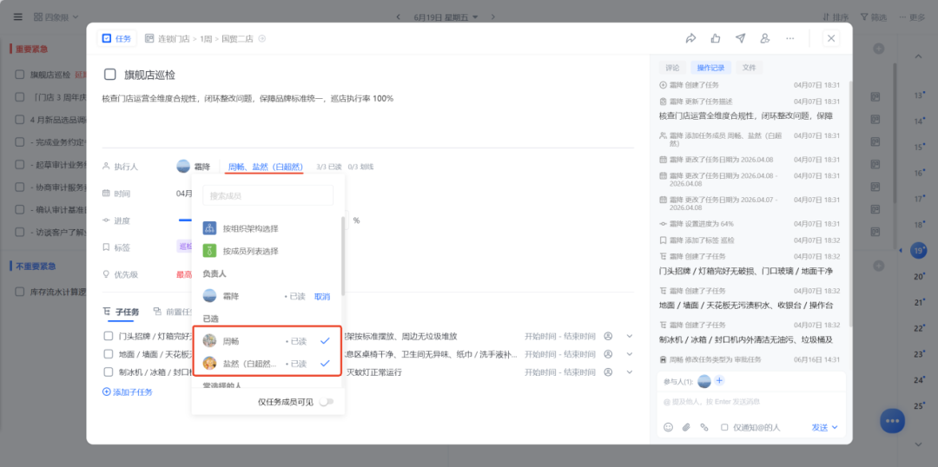The width and height of the screenshot is (938, 467).
Task: Click the plus icon after 国贸二店 breadcrumb
Action: coord(261,39)
